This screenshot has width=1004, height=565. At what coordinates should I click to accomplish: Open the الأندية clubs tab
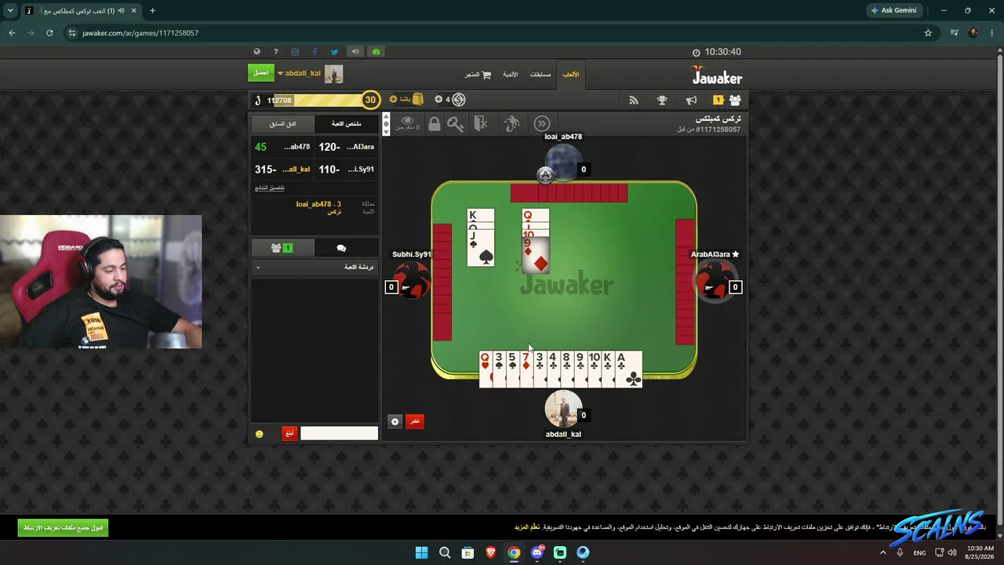(511, 75)
